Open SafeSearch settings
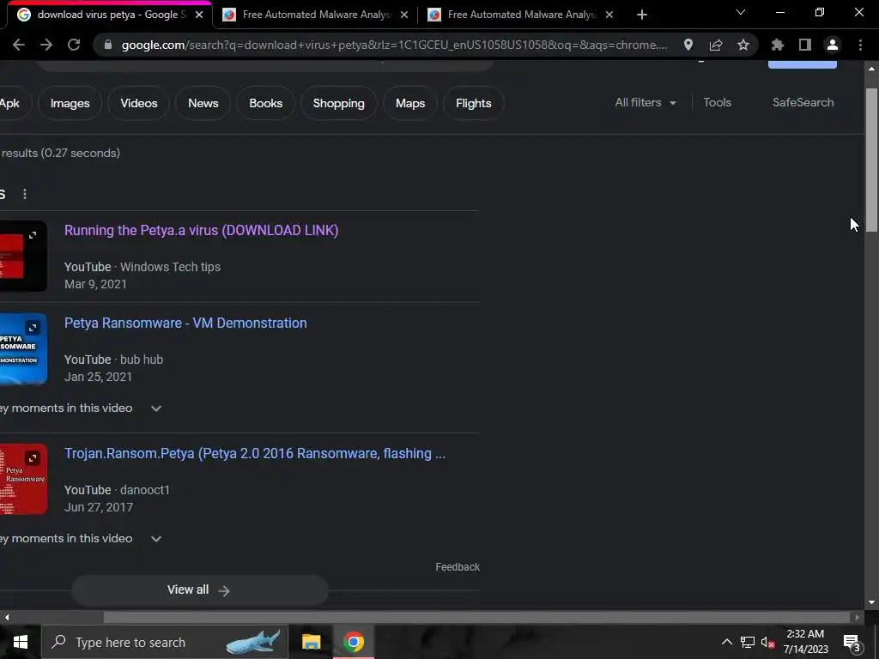 click(803, 103)
